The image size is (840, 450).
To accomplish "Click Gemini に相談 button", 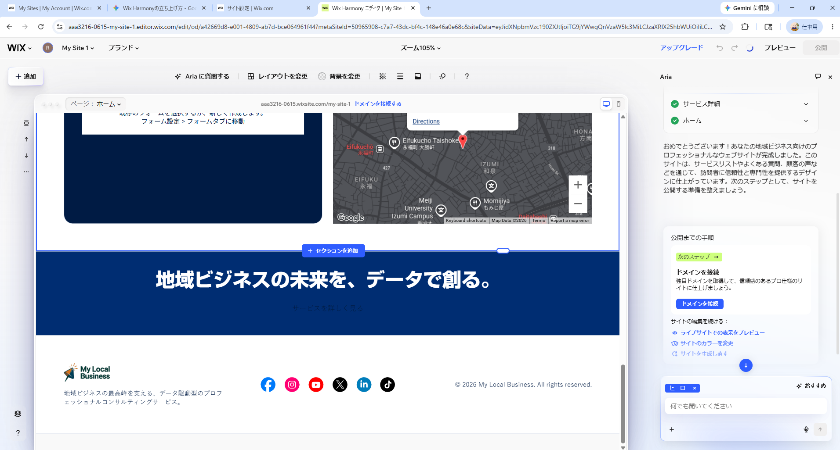I will (x=747, y=8).
